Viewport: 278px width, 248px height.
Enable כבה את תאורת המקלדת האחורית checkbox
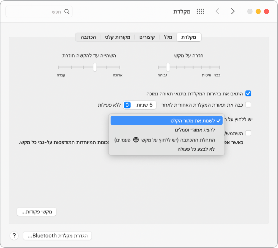point(248,105)
